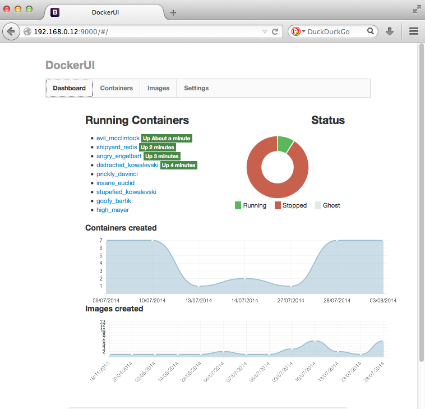Image resolution: width=425 pixels, height=409 pixels.
Task: Click the site identity globe icon
Action: tap(27, 32)
